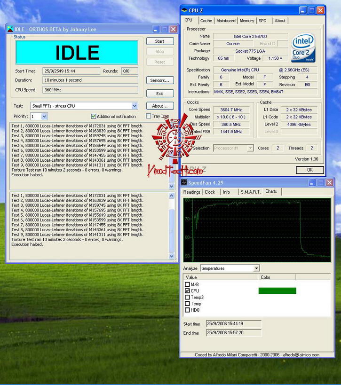The image size is (341, 385).
Task: Open the Priority dropdown
Action: (x=44, y=117)
